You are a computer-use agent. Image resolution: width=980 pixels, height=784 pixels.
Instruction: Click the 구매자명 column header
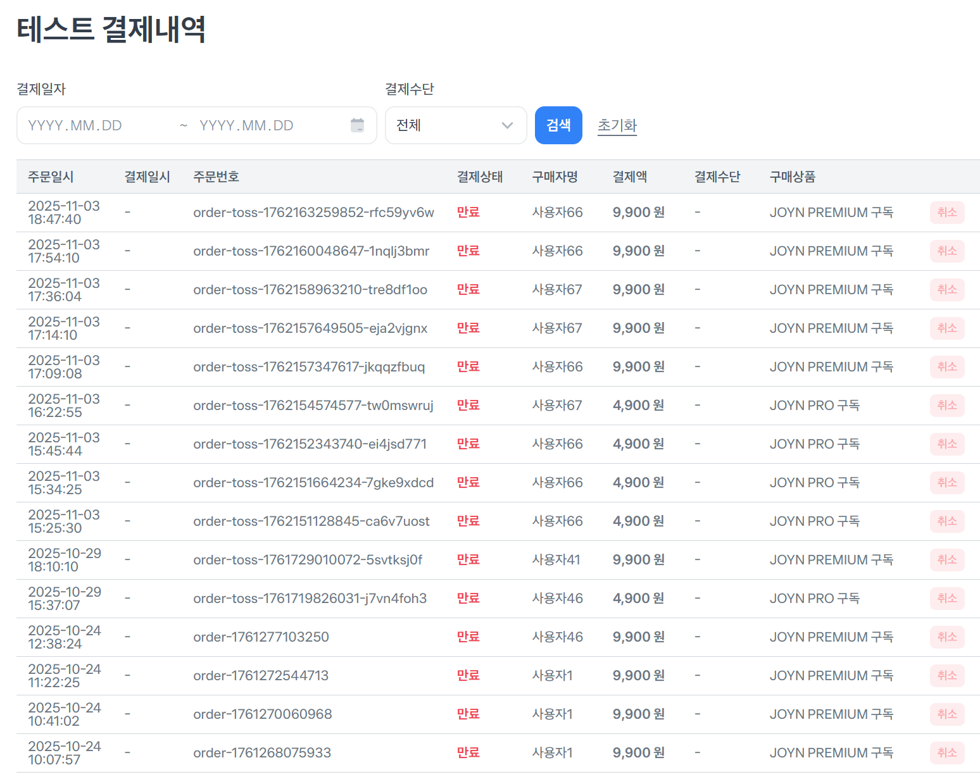pos(555,177)
